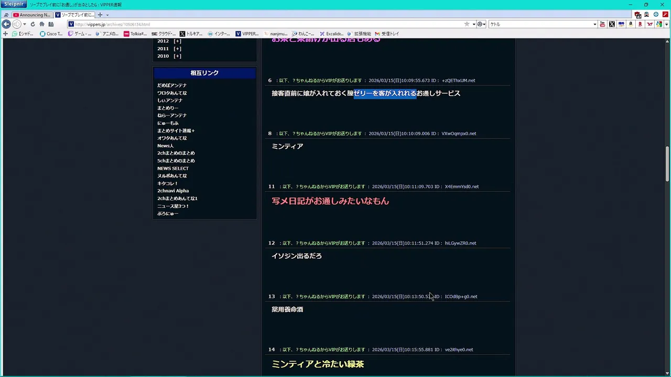The height and width of the screenshot is (377, 671).
Task: Expand the search field history dropdown arrow
Action: coord(594,24)
